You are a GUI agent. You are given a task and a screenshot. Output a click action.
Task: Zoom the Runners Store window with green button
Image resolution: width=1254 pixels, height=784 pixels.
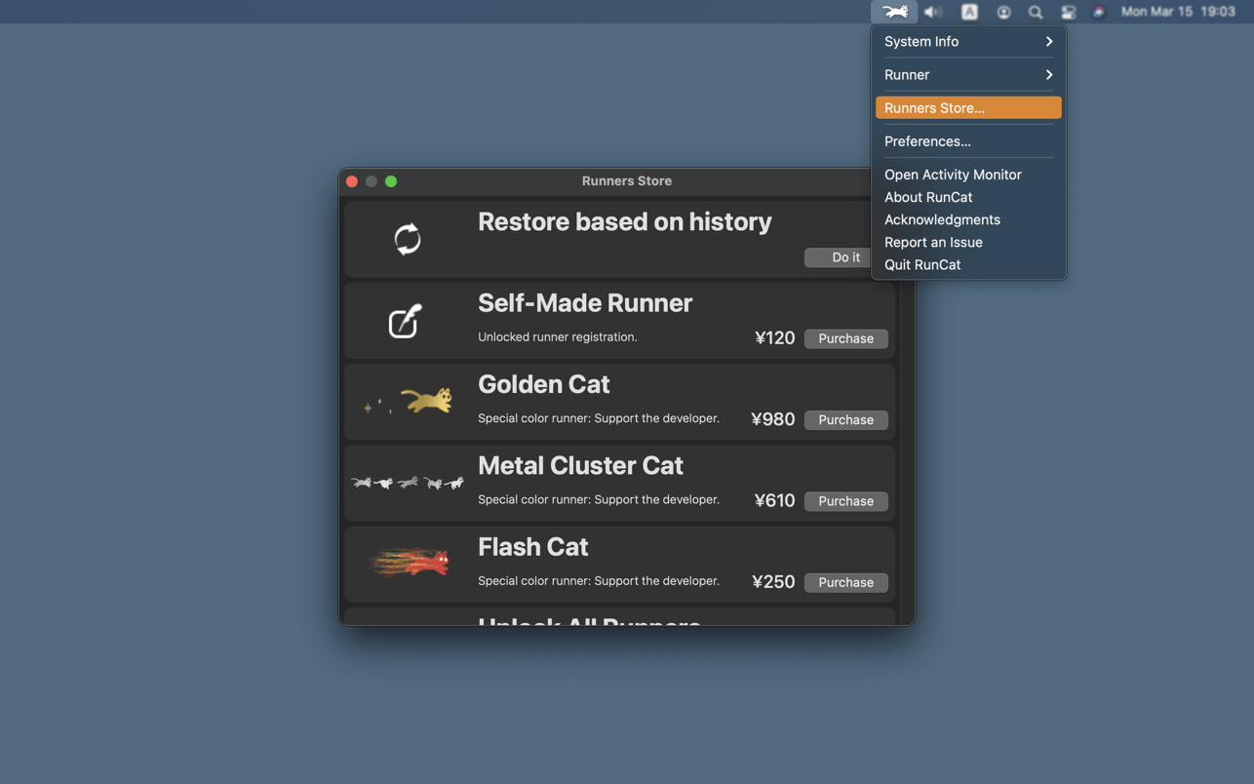391,181
